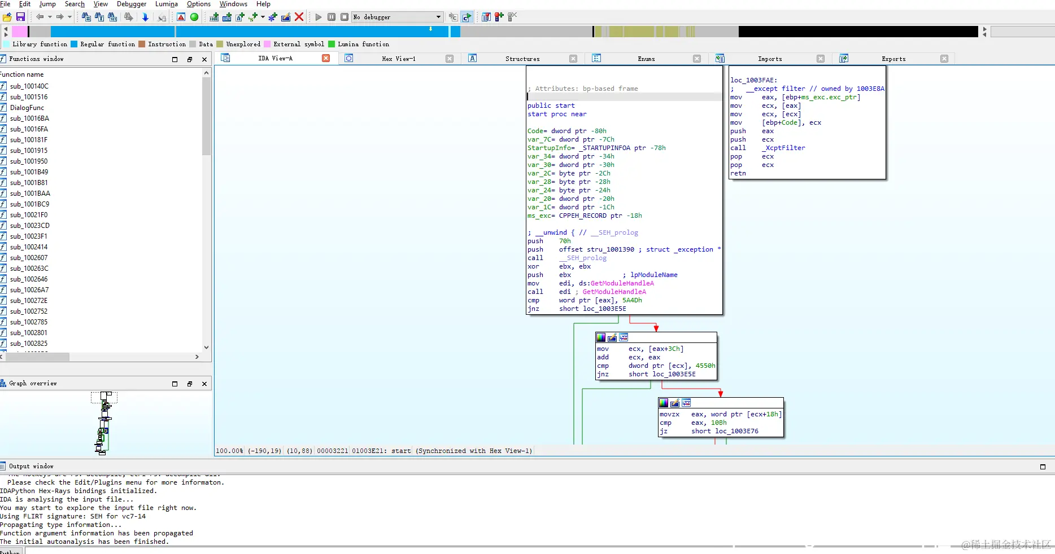1055x554 pixels.
Task: Click the Regular function blue legend swatch
Action: pyautogui.click(x=73, y=44)
